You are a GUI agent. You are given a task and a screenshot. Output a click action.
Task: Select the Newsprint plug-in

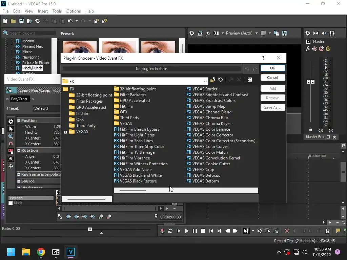30,57
